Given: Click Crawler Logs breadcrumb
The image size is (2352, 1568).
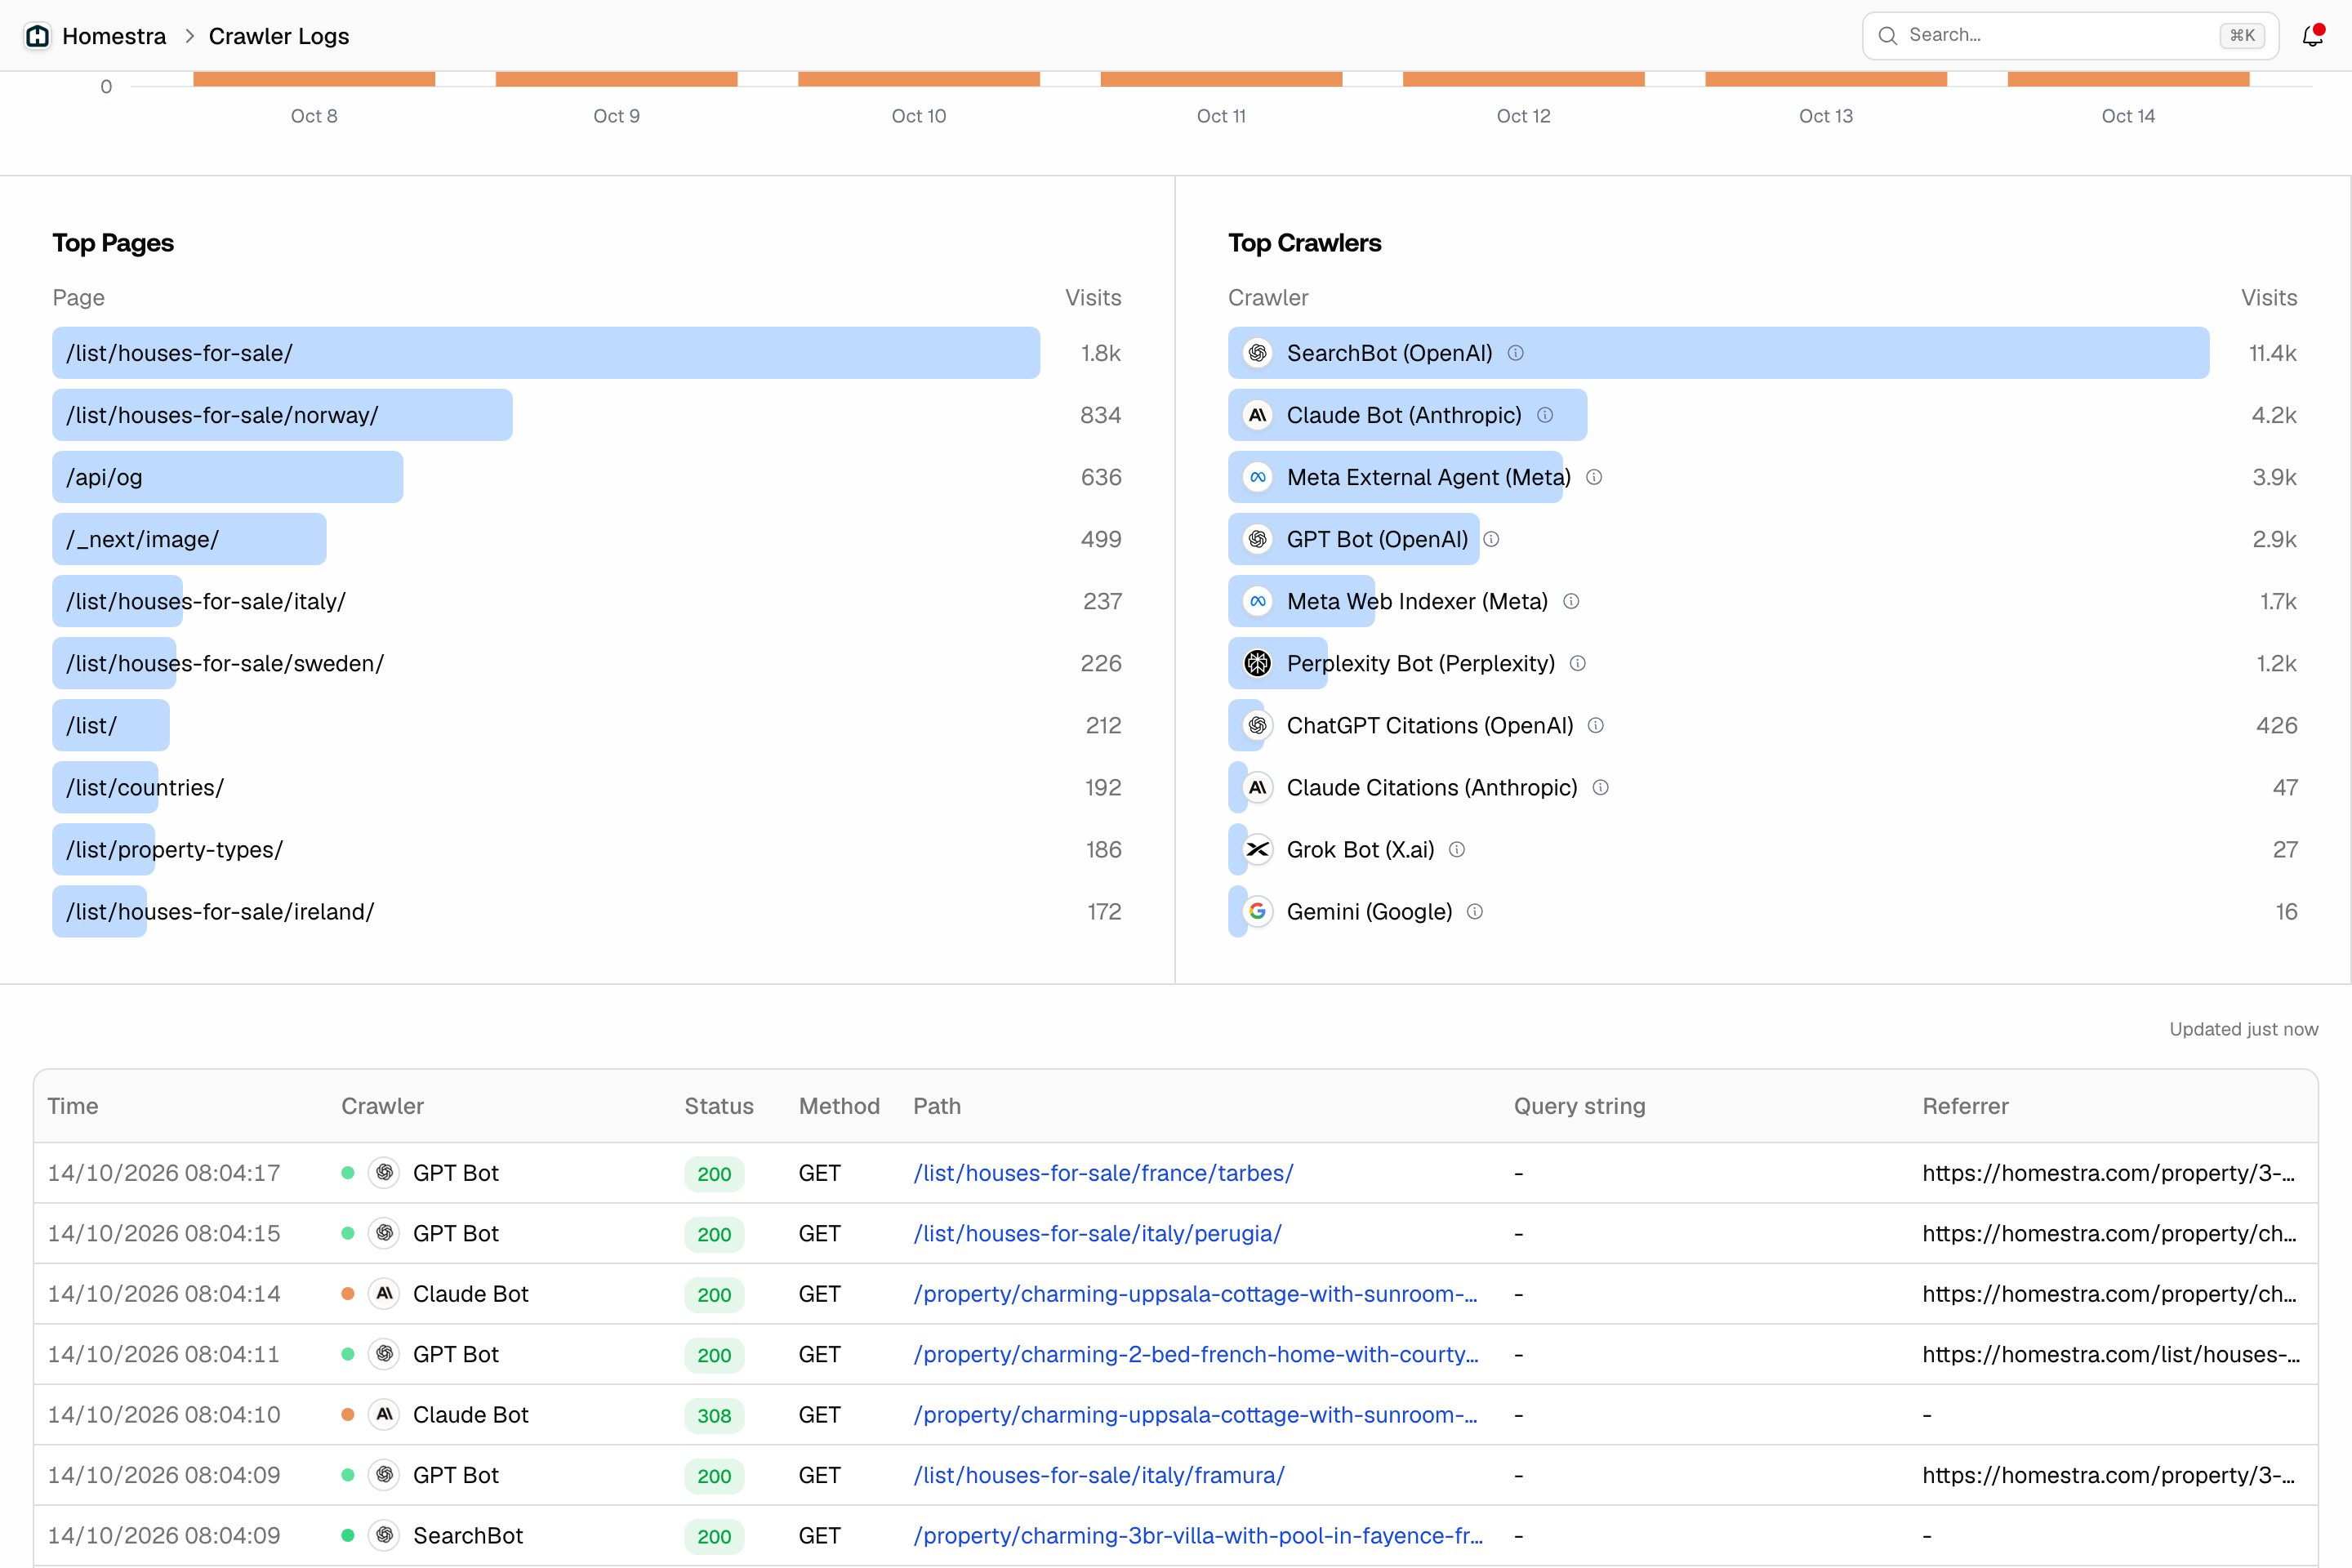Looking at the screenshot, I should click(279, 36).
